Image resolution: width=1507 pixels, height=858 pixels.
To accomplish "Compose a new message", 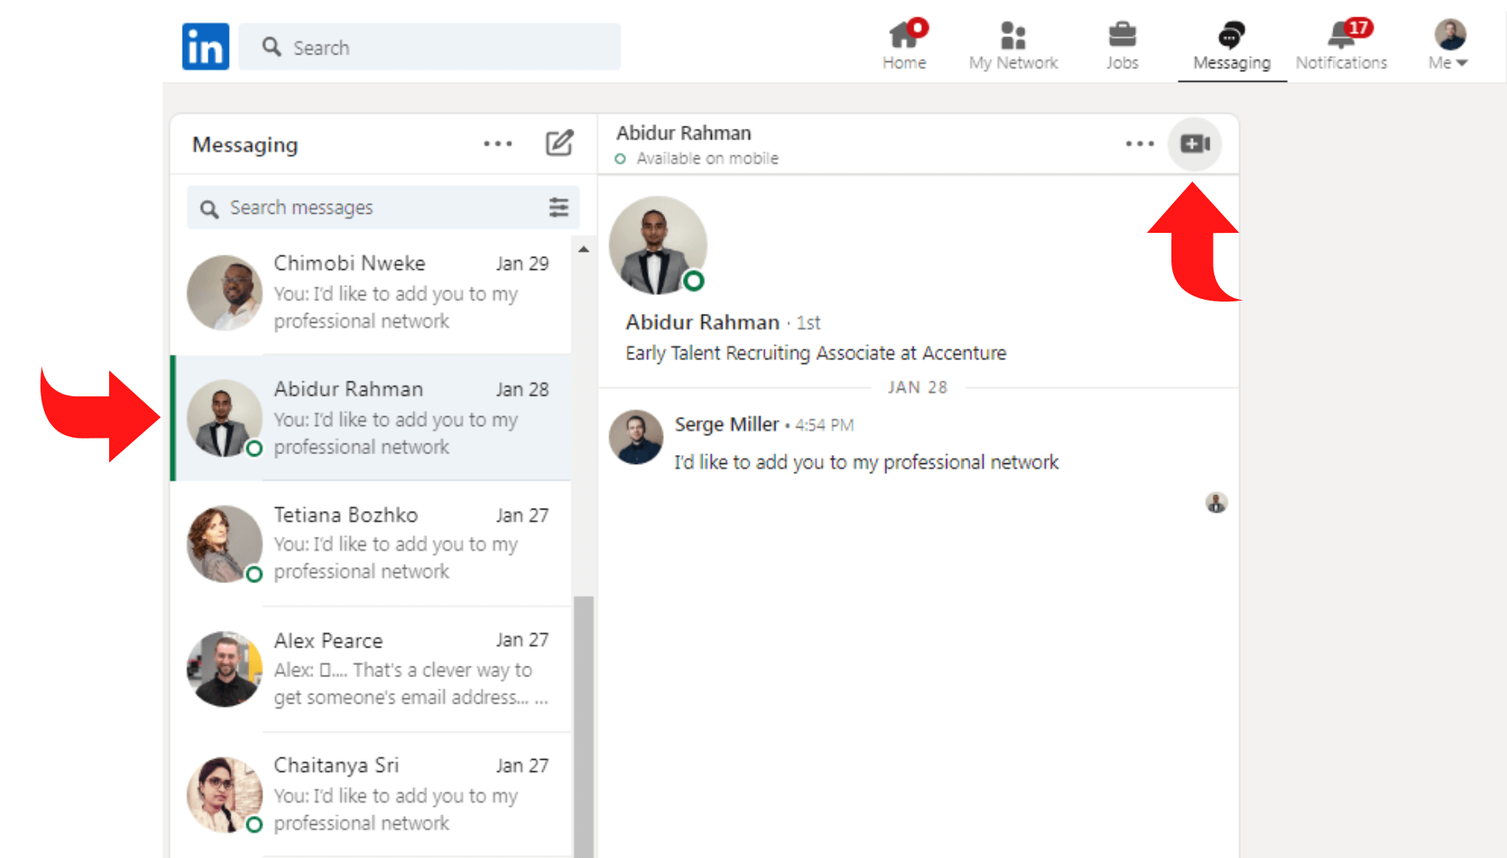I will [560, 143].
